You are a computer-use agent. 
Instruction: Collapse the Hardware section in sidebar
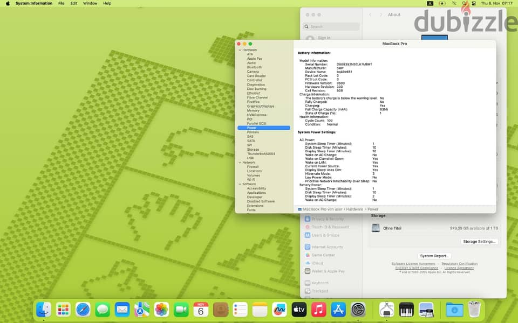(x=240, y=50)
